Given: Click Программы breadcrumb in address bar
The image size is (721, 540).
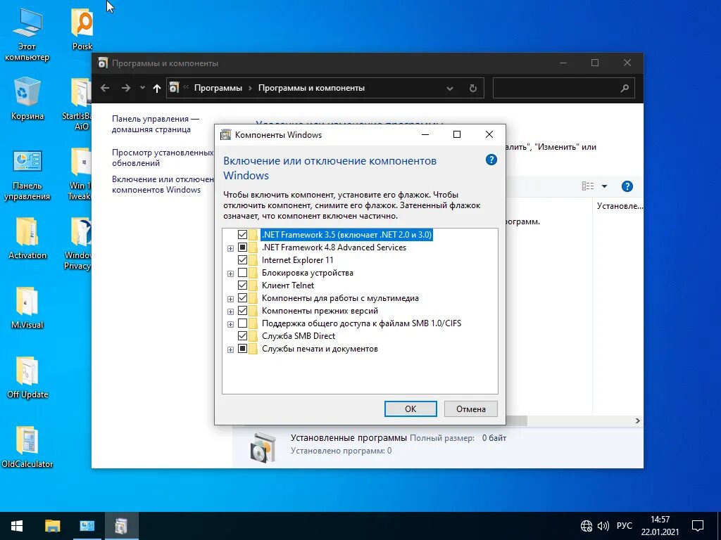Looking at the screenshot, I should pyautogui.click(x=218, y=88).
